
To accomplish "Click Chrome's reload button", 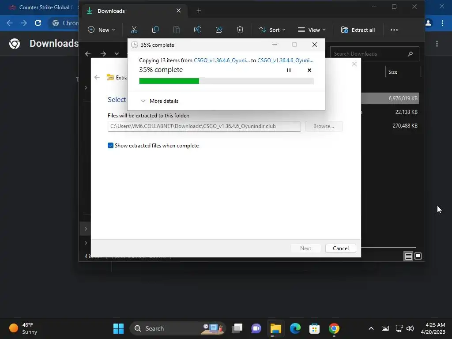I will [x=38, y=23].
